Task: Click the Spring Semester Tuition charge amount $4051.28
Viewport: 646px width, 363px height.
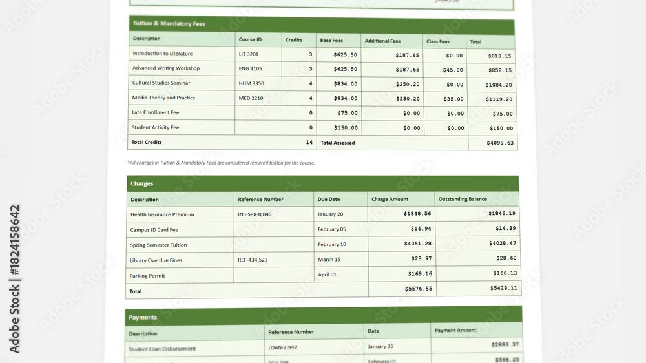Action: click(x=417, y=244)
